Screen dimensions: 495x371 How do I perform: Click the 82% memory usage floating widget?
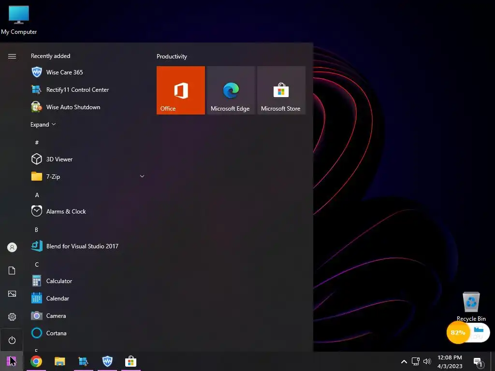pyautogui.click(x=458, y=332)
